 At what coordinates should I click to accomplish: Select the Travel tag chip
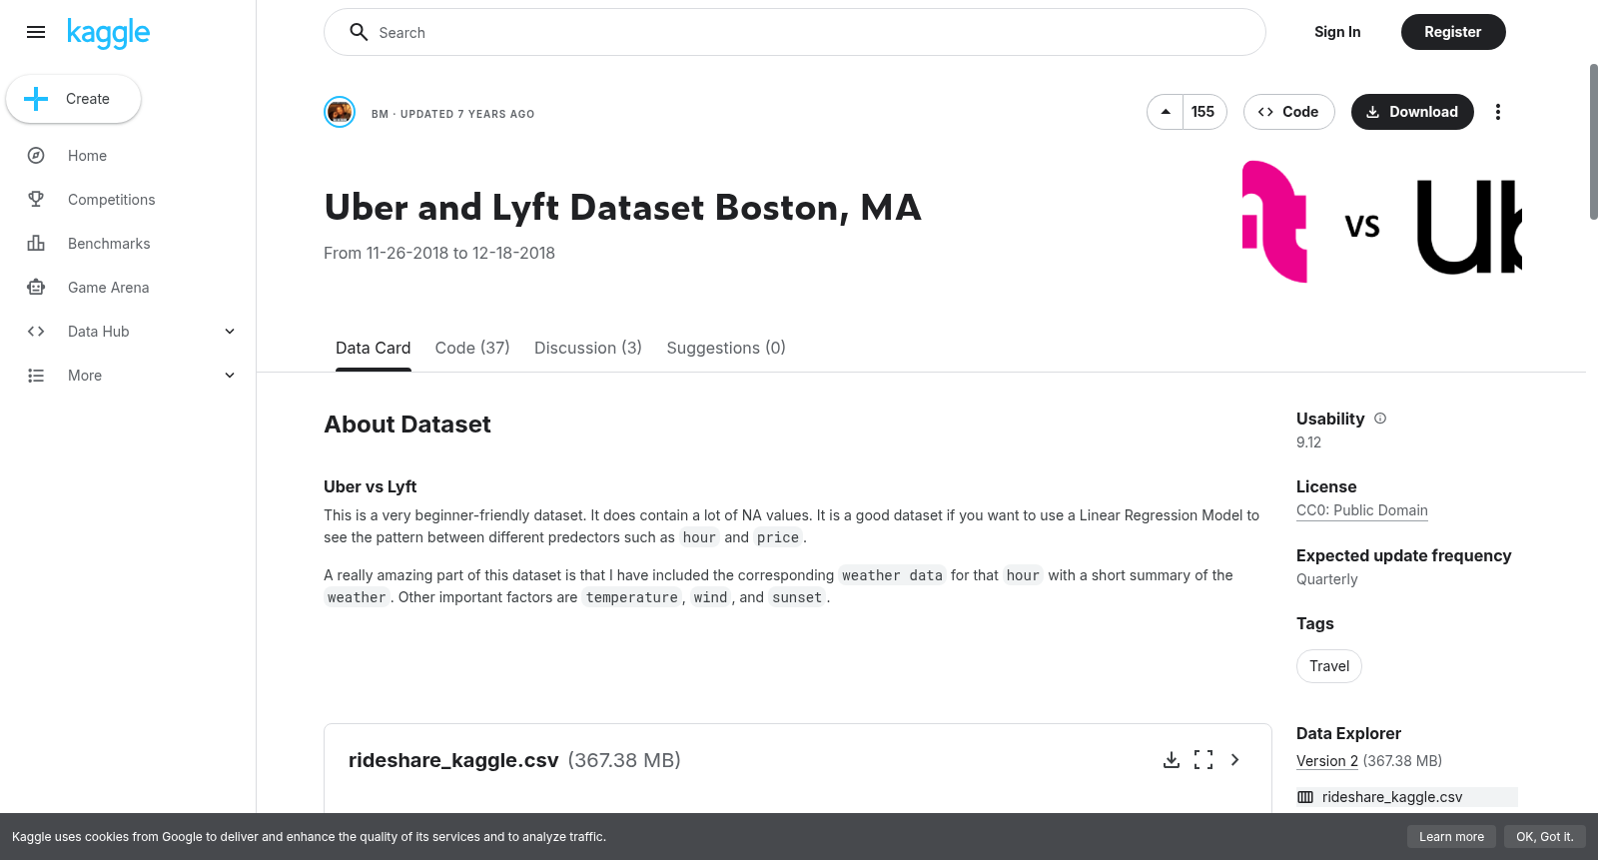[x=1329, y=666]
